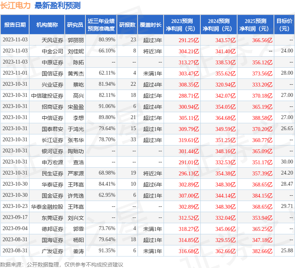The width and height of the screenshot is (295, 268).
Task: Click institution name 华泰证券
Action: tap(52, 184)
